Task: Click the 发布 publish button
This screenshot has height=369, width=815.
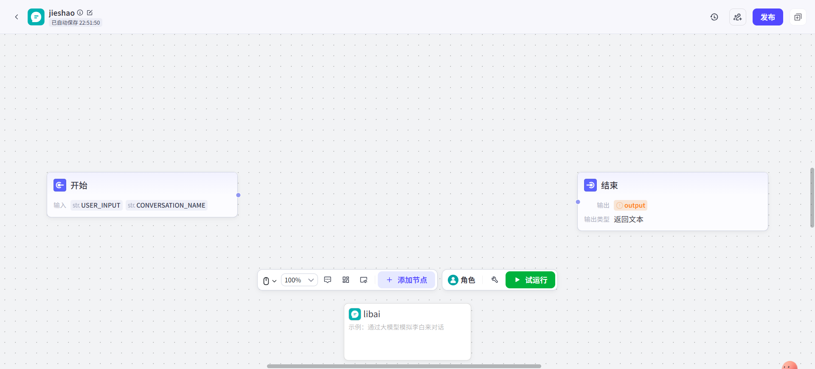Action: pyautogui.click(x=767, y=17)
